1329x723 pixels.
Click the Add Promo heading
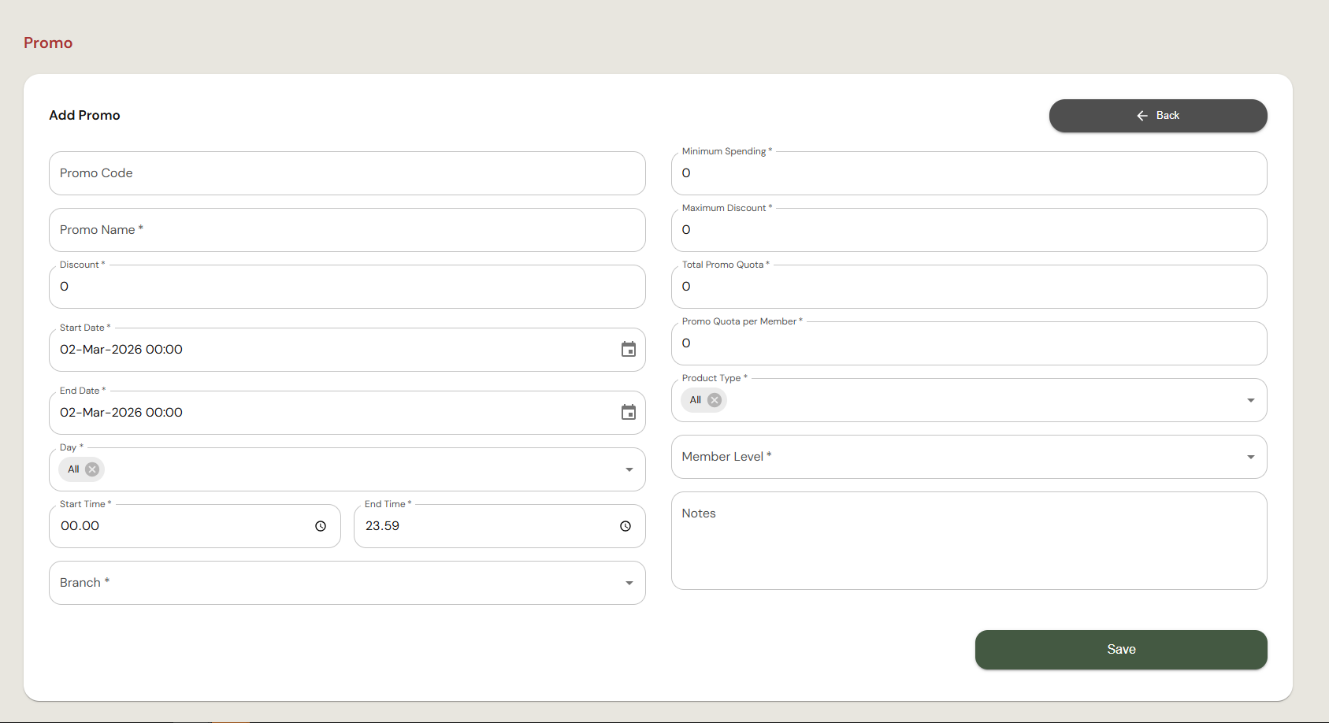pos(84,115)
